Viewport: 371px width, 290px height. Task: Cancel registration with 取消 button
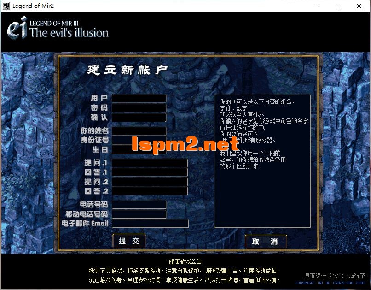coord(266,242)
